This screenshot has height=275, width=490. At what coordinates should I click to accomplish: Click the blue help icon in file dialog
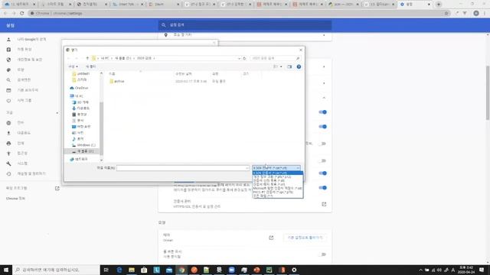[299, 66]
